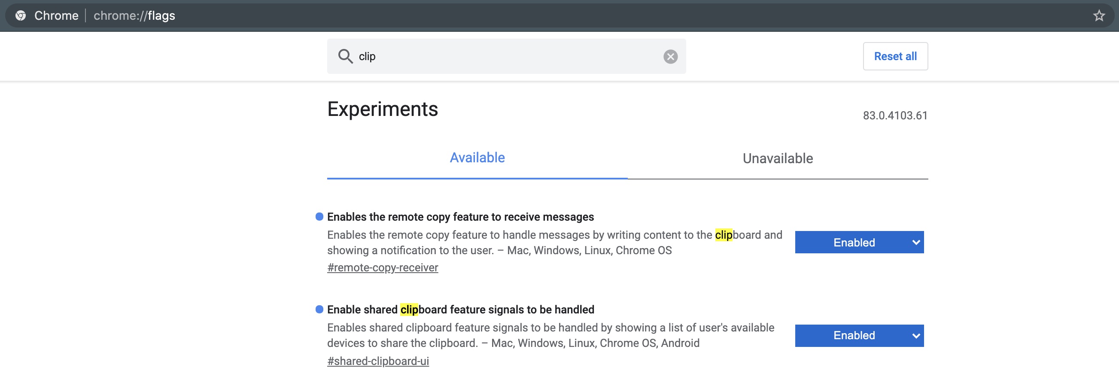Image resolution: width=1119 pixels, height=389 pixels.
Task: Switch to the Available tab
Action: (477, 158)
